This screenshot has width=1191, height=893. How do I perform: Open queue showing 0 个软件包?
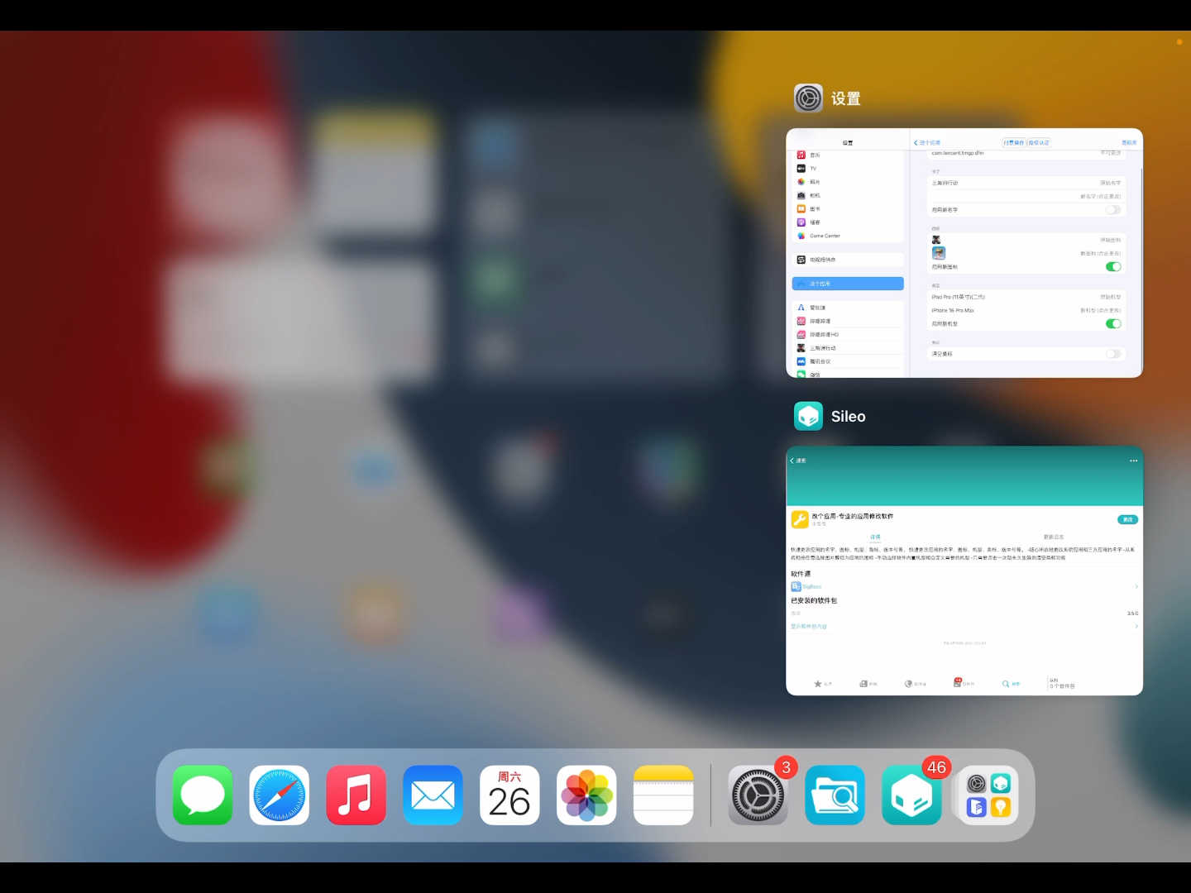point(1062,684)
